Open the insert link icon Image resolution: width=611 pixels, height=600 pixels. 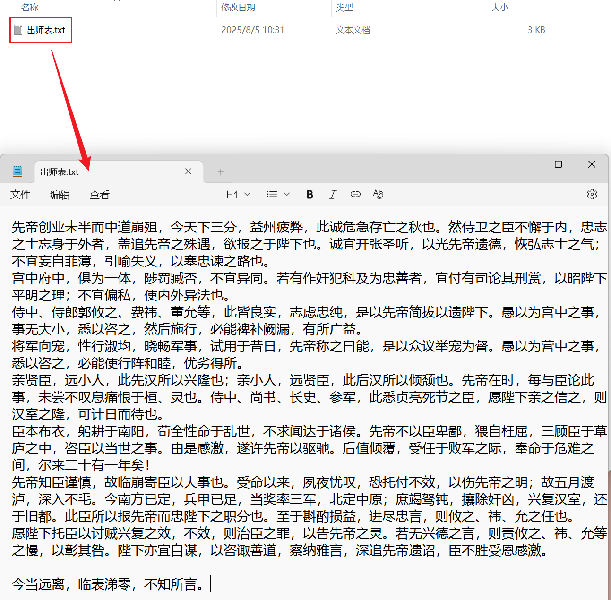355,194
